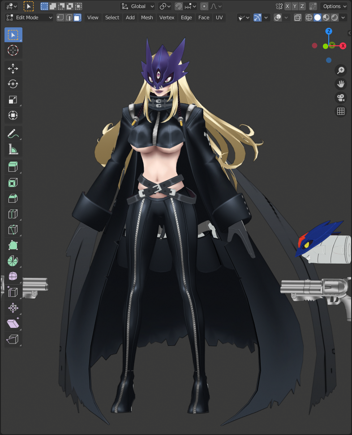The width and height of the screenshot is (352, 435).
Task: Toggle viewport gizmos display
Action: 258,18
